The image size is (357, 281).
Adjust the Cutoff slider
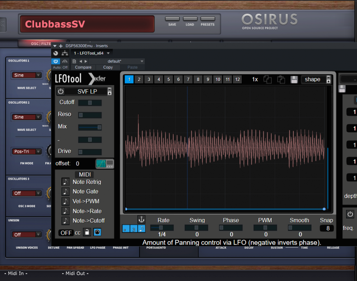(90, 103)
